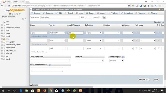Select news_paper database in tree

10,42
